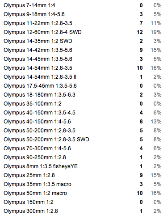Click the Olympus 14-54mm 1:2.8-3.5 II entry
This screenshot has width=167, height=216.
40,77
